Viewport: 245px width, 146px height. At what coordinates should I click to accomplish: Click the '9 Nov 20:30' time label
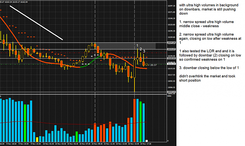pyautogui.click(x=24, y=144)
